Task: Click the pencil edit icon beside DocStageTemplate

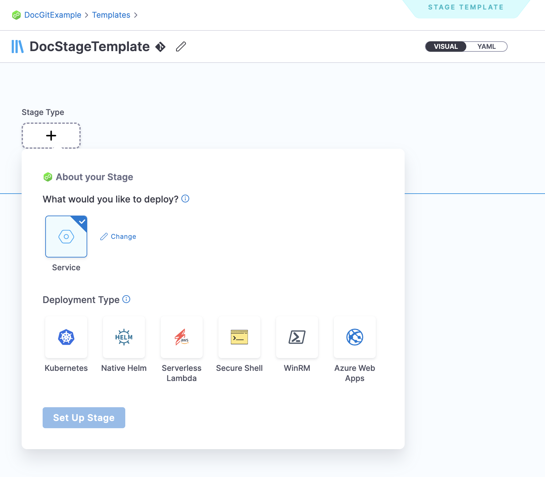Action: 181,47
